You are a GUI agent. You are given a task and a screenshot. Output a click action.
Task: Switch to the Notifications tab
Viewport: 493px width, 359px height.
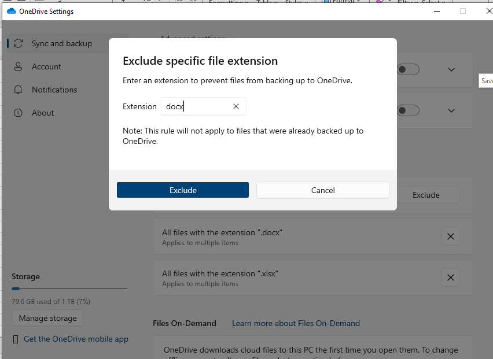click(x=54, y=90)
